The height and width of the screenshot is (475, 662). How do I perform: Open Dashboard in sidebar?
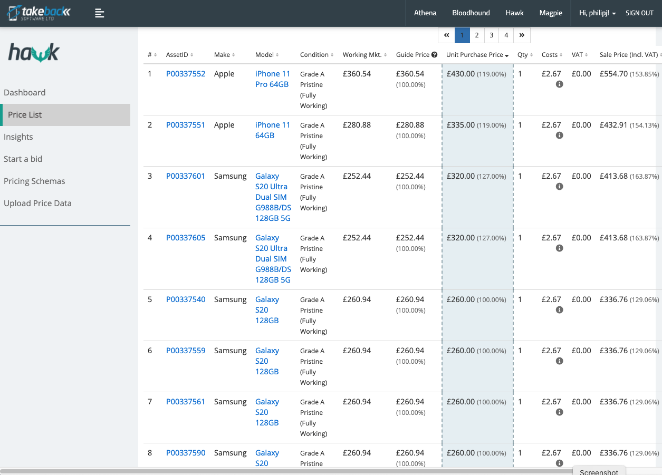(25, 92)
